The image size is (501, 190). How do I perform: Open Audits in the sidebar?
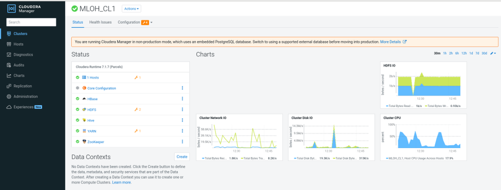click(19, 65)
